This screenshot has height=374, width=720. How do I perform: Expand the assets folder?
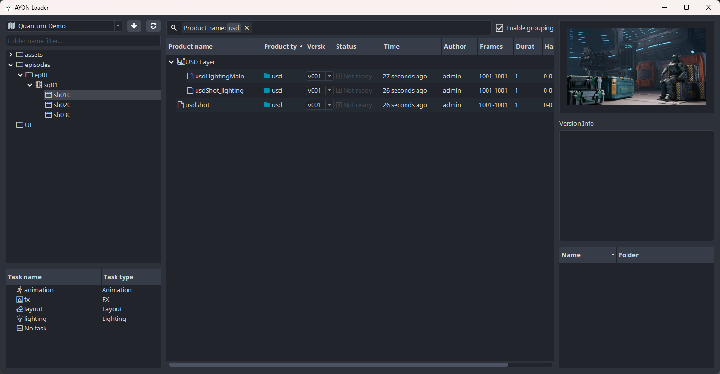tap(11, 55)
